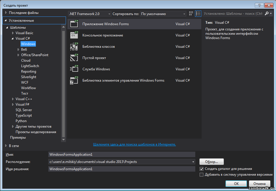
Task: Expand the 'Последние файлы' section
Action: pyautogui.click(x=6, y=13)
